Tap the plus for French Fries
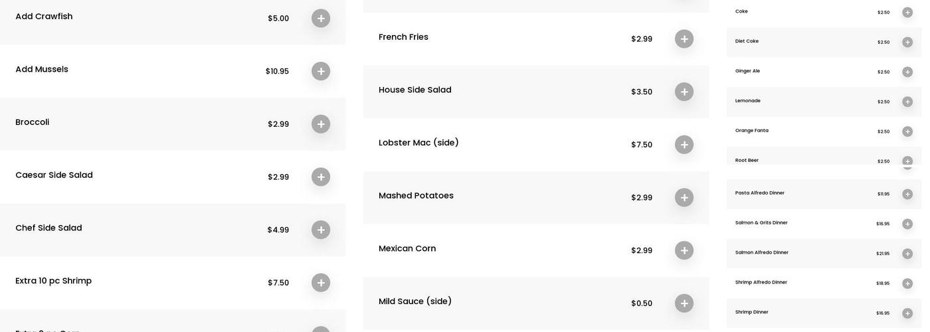Screen dimensions: 930x332 [x=684, y=39]
